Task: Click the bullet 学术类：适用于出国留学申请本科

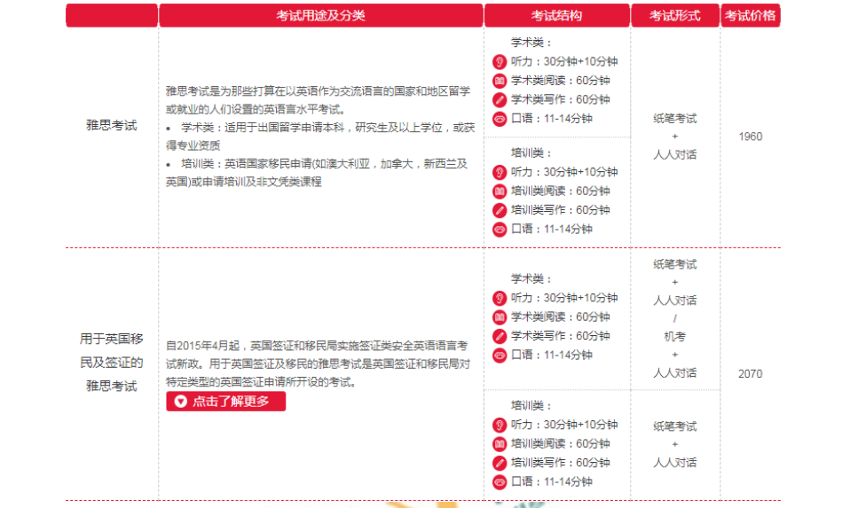Action: click(320, 137)
